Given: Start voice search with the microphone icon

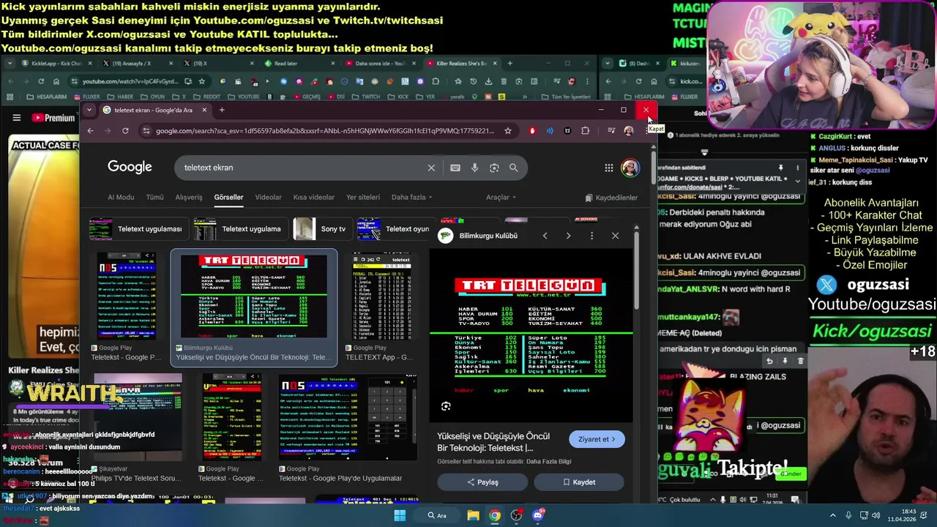Looking at the screenshot, I should pyautogui.click(x=474, y=168).
